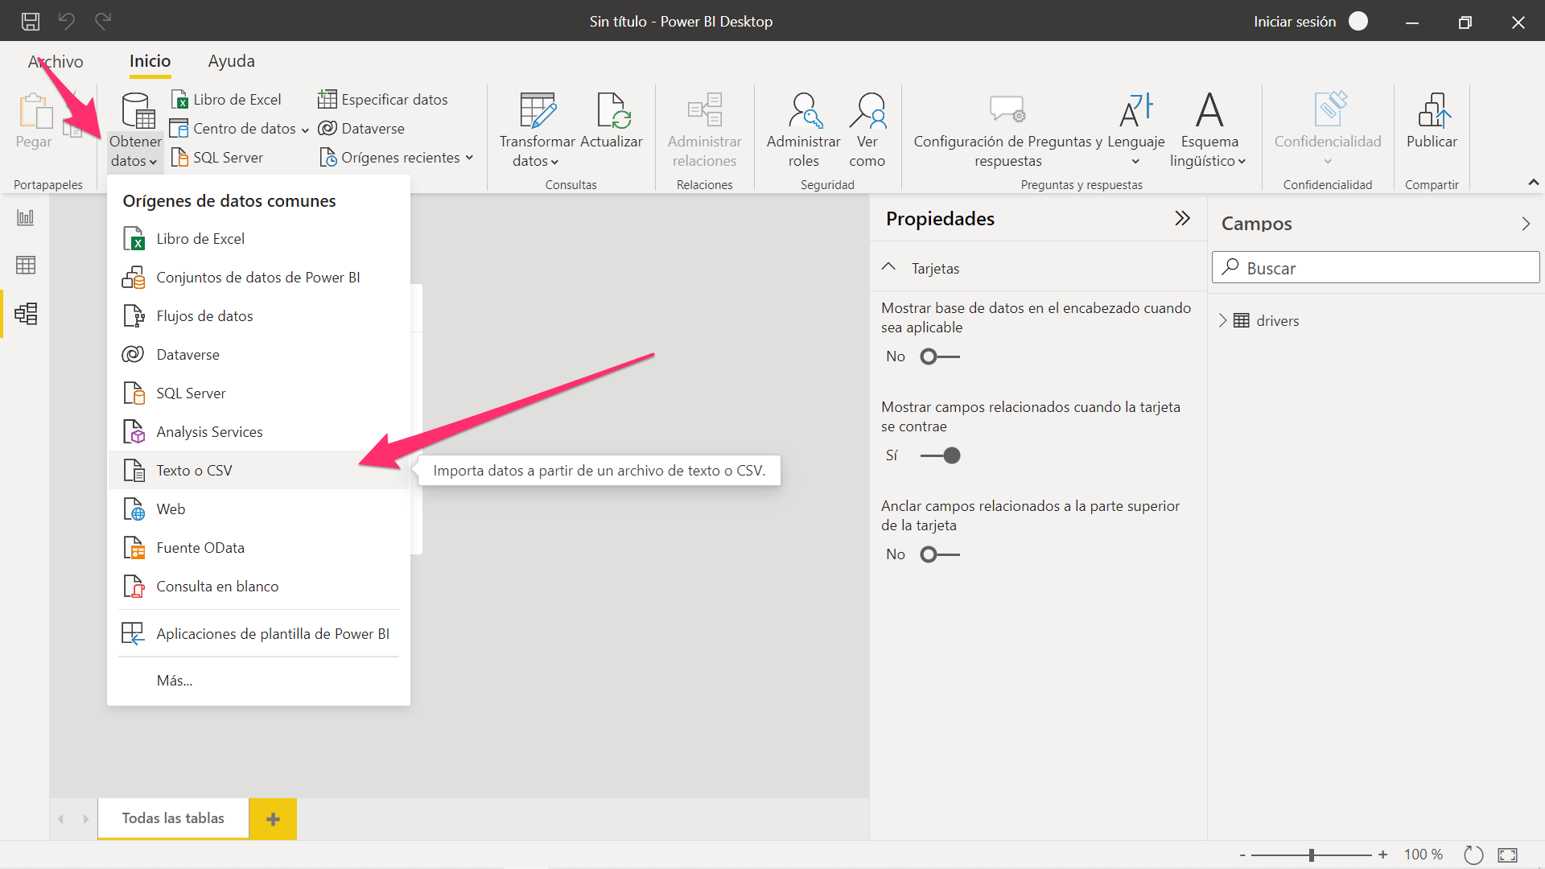Switch to Model view in sidebar
This screenshot has width=1545, height=869.
point(26,313)
